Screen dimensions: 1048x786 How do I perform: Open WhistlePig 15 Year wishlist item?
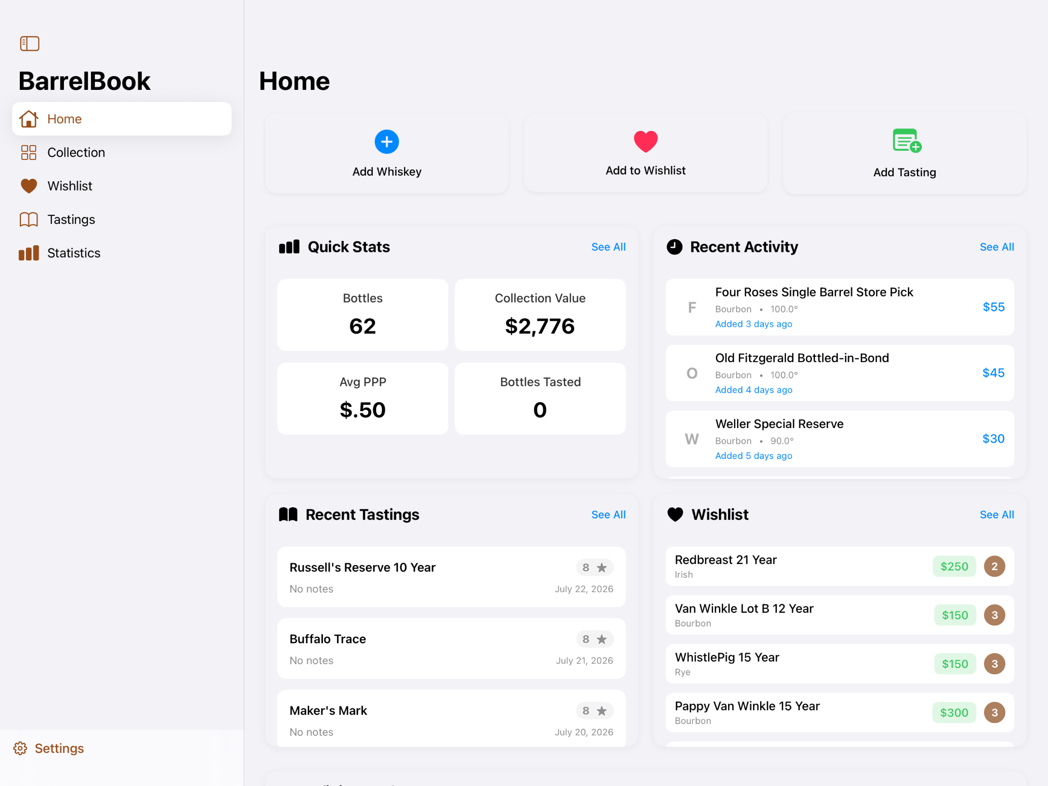point(840,664)
